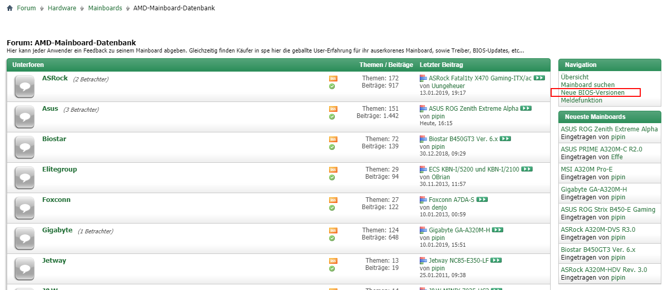Open MSI A320M Pro-E in Neueste Mainboards

tap(587, 169)
